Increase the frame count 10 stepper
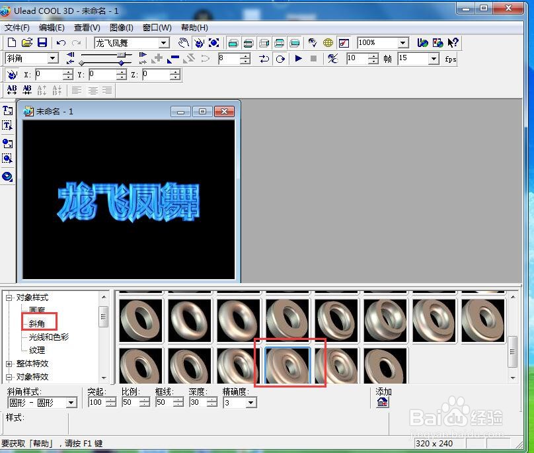Image resolution: width=534 pixels, height=453 pixels. click(373, 56)
